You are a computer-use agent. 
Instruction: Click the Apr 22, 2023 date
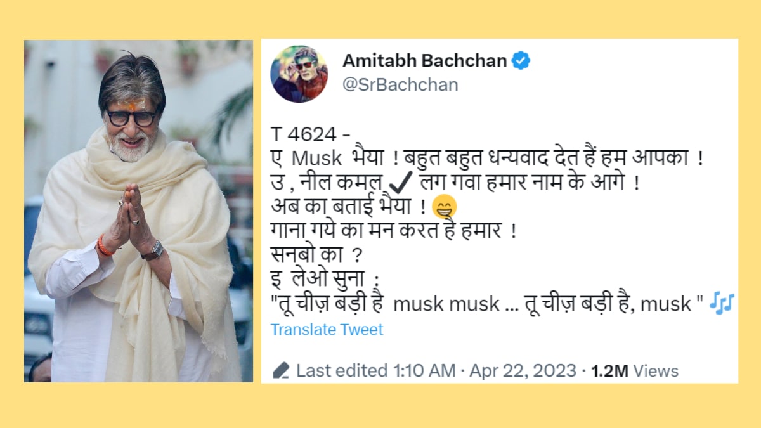(523, 370)
